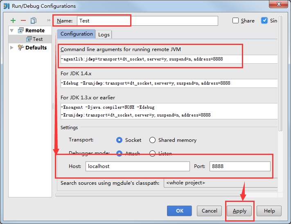Open the module classpath dropdown
Image resolution: width=291 pixels, height=224 pixels.
point(221,183)
